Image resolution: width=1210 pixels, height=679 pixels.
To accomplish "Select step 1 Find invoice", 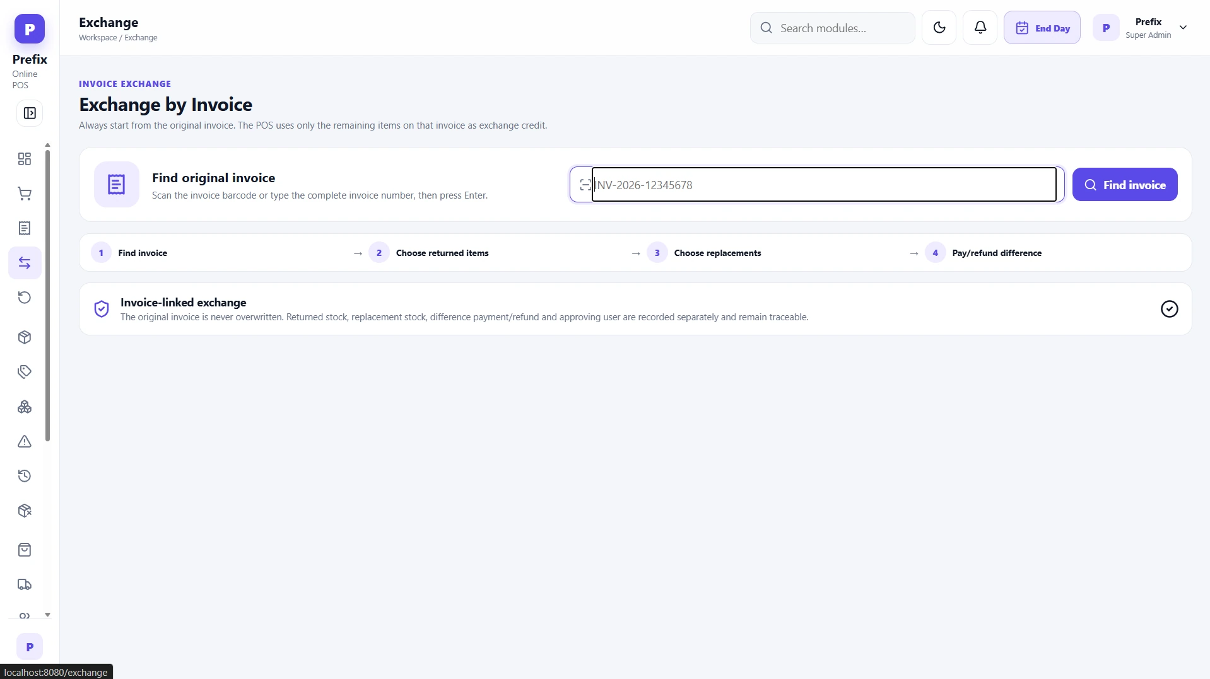I will click(x=129, y=253).
